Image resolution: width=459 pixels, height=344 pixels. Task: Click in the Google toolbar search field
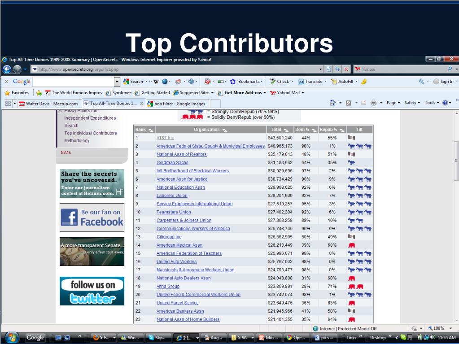(x=73, y=82)
